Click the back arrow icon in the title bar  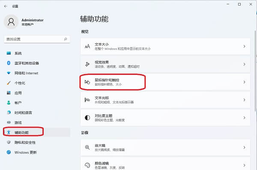coord(6,6)
